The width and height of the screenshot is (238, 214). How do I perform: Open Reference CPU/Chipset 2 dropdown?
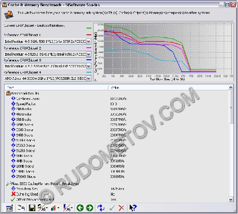click(x=89, y=54)
